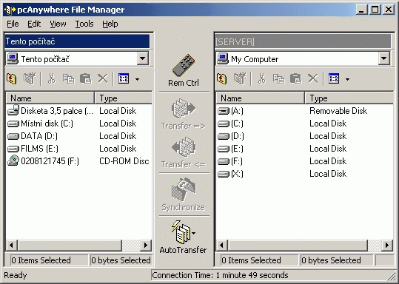Click Views icon in left pane toolbar
The image size is (399, 284).
click(x=124, y=78)
